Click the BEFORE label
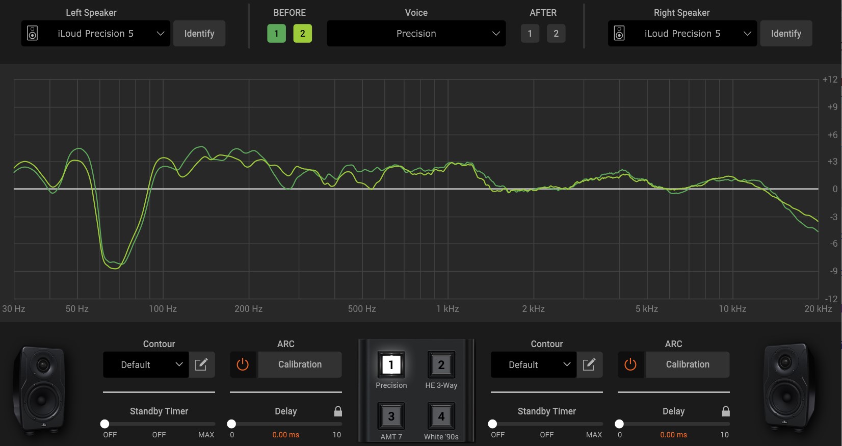 (290, 13)
